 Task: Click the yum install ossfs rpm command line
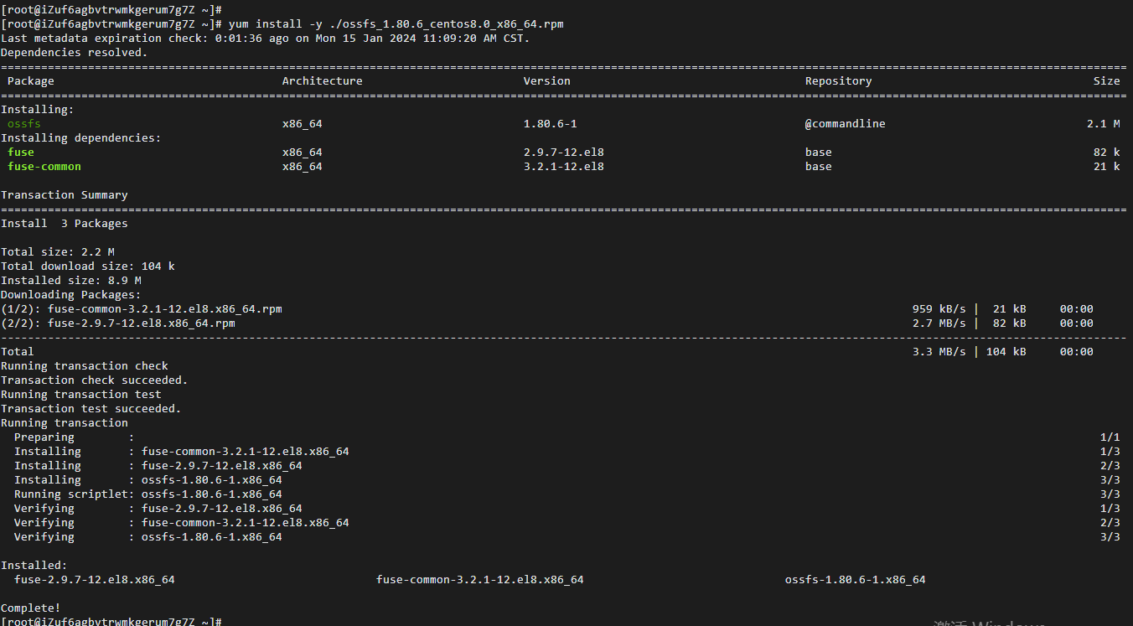click(x=282, y=23)
